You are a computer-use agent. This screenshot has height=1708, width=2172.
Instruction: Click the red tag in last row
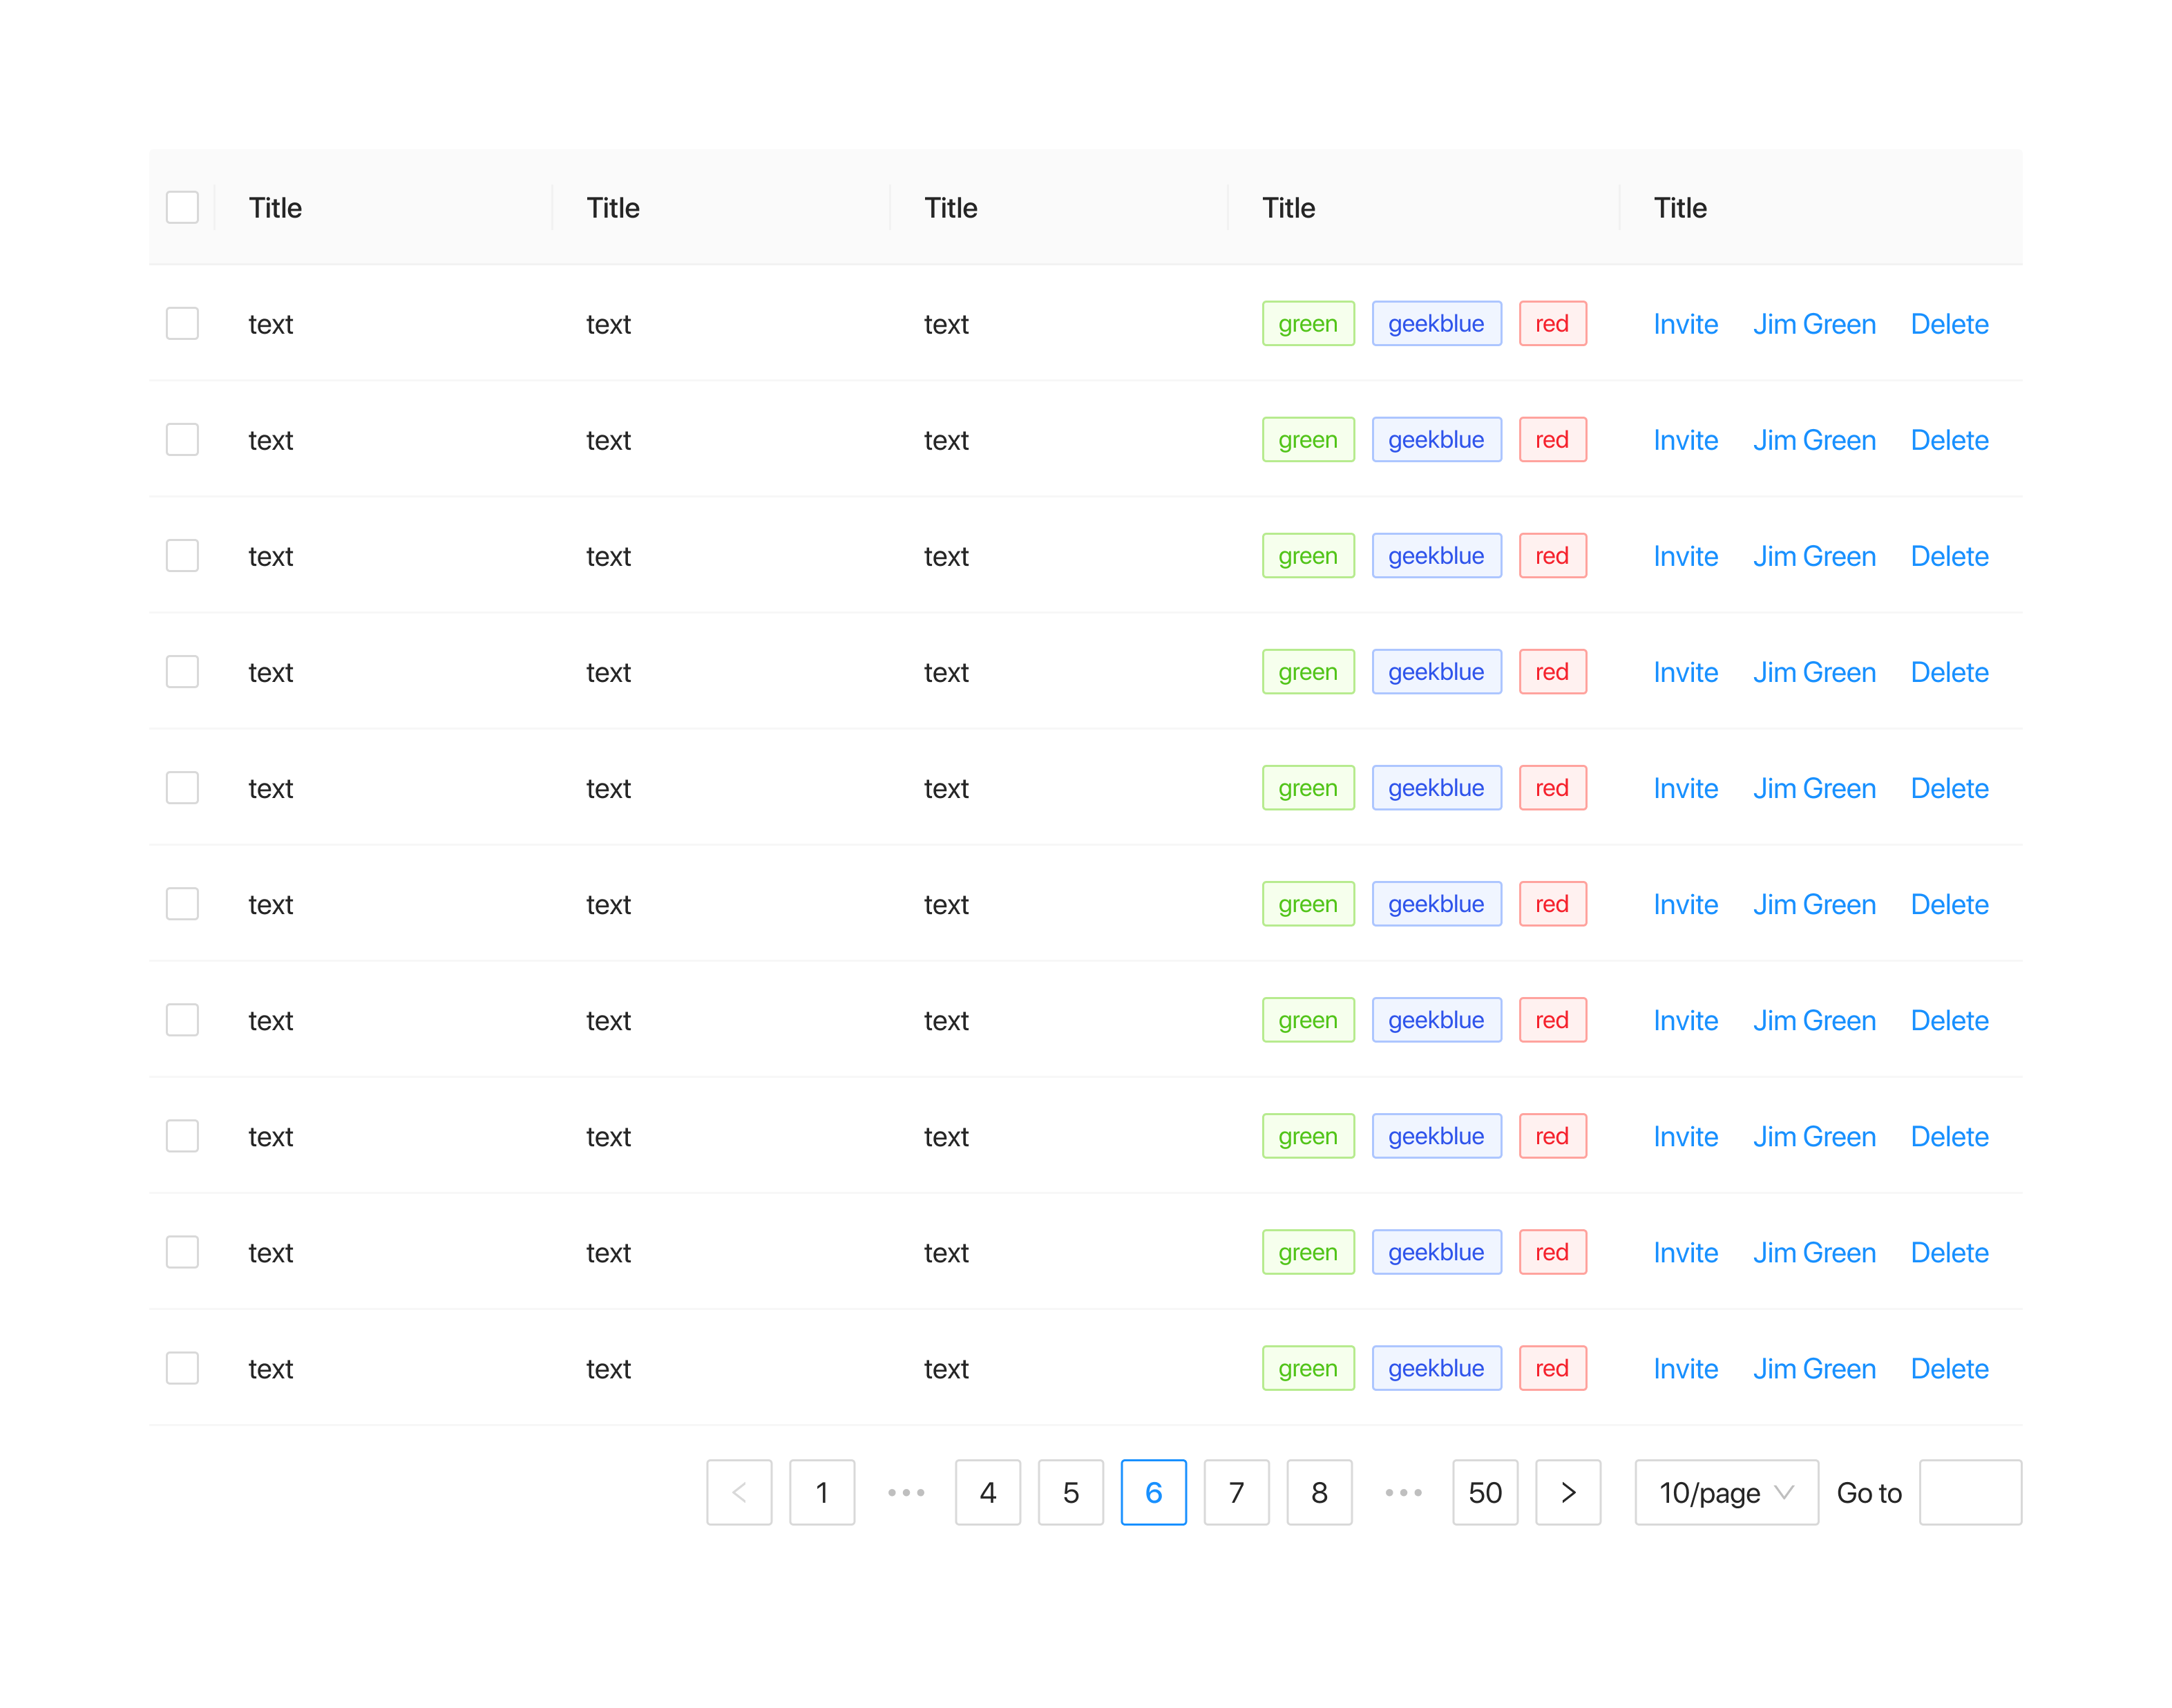coord(1552,1367)
